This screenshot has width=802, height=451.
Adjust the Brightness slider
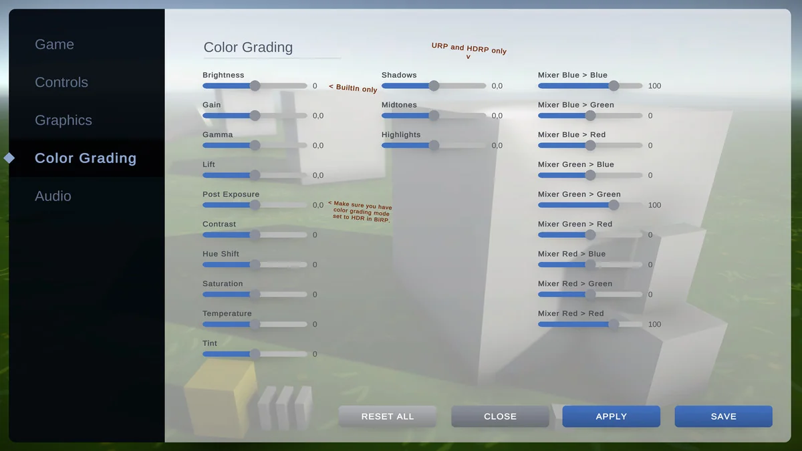pos(255,86)
